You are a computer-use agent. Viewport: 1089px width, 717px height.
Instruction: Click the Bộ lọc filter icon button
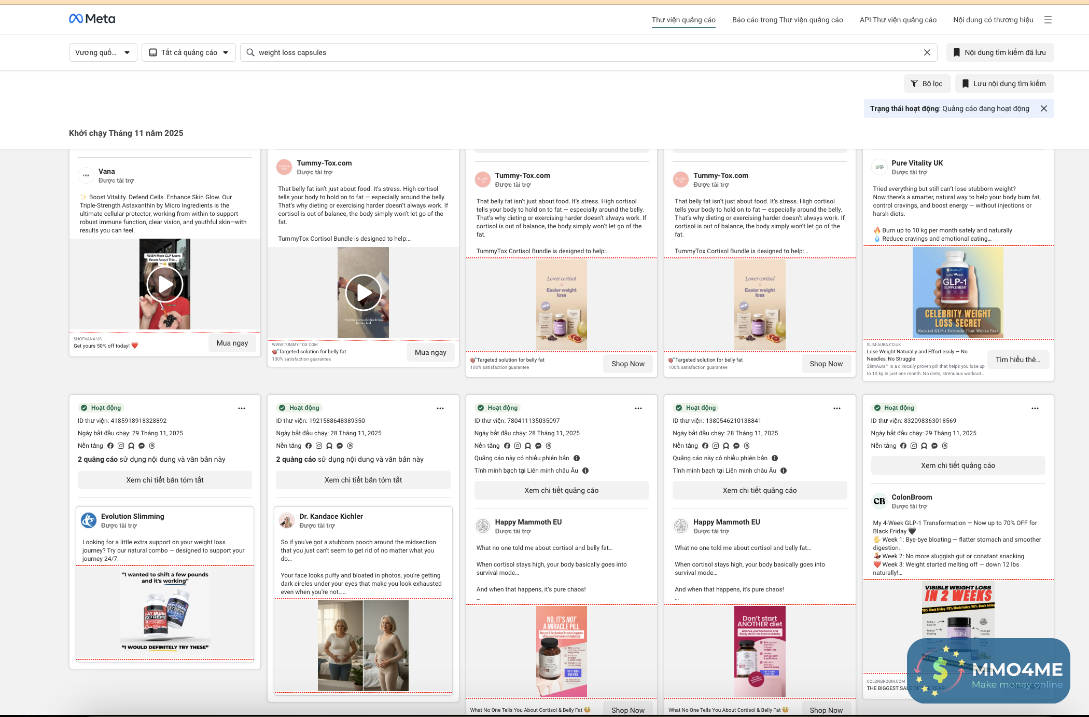(x=927, y=84)
